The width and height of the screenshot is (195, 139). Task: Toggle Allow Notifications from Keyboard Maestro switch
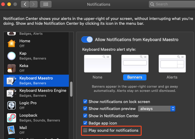click(87, 40)
